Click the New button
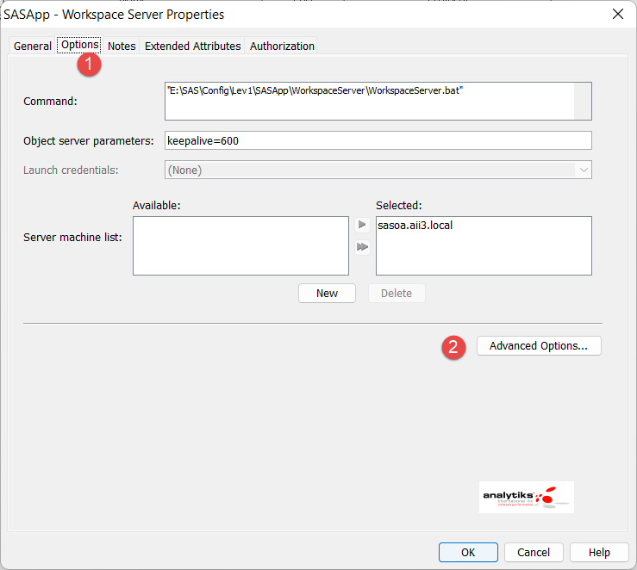This screenshot has width=637, height=570. (327, 293)
